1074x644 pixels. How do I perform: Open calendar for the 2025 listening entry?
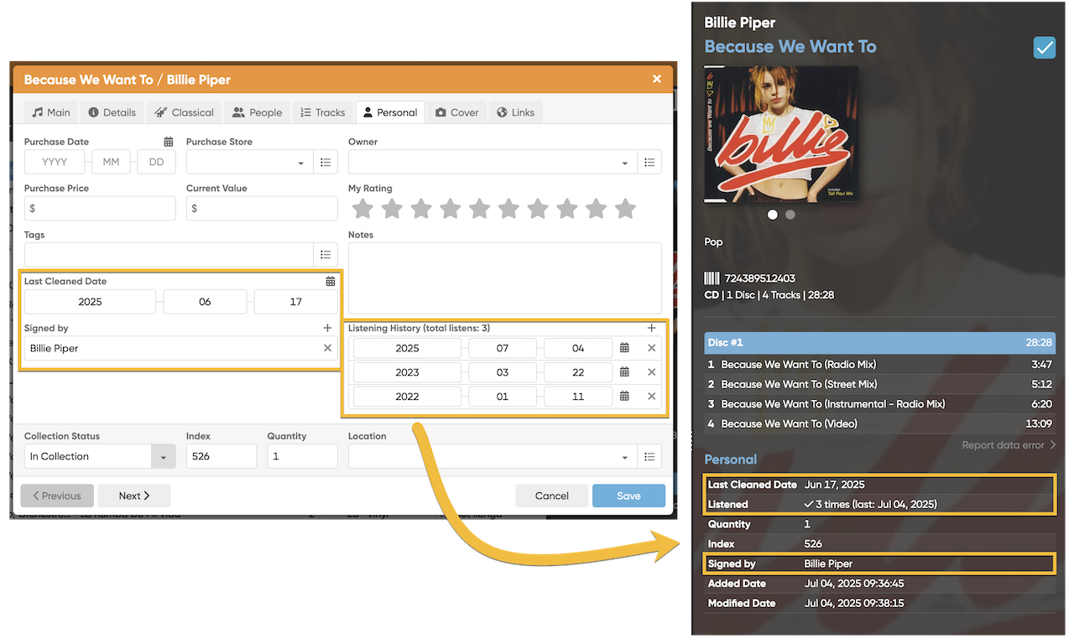click(x=624, y=348)
